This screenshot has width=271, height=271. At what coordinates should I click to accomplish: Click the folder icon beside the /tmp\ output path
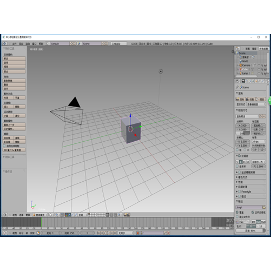(x=264, y=207)
